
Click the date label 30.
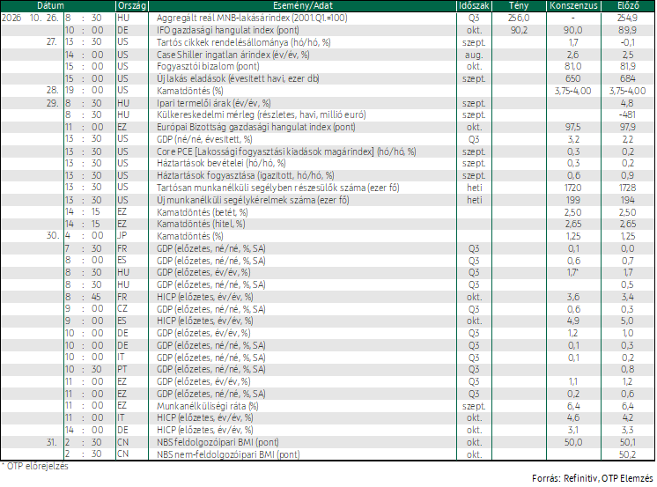click(x=52, y=235)
